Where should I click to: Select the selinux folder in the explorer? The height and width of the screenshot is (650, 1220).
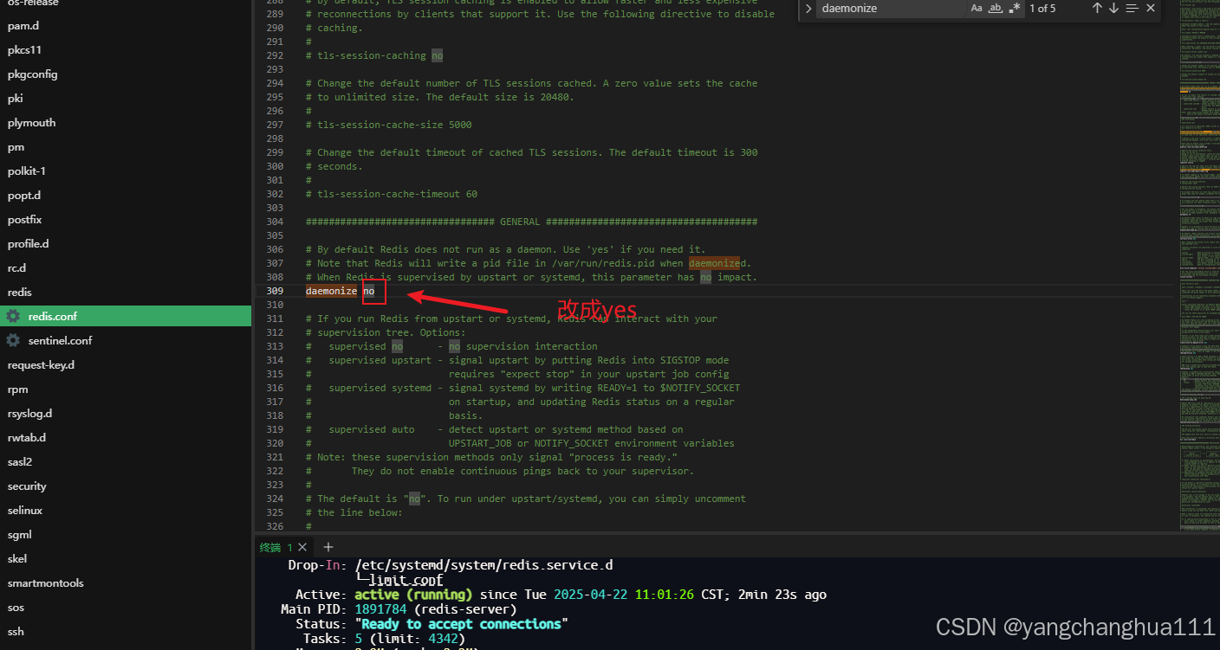pos(23,510)
